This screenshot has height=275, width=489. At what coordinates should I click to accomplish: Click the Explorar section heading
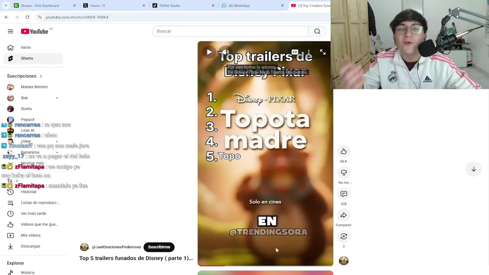pyautogui.click(x=15, y=263)
